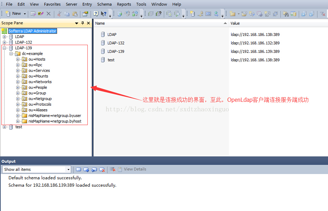Click the Paste clipboard toolbar icon
Viewport: 328px width, 211px height.
click(75, 14)
